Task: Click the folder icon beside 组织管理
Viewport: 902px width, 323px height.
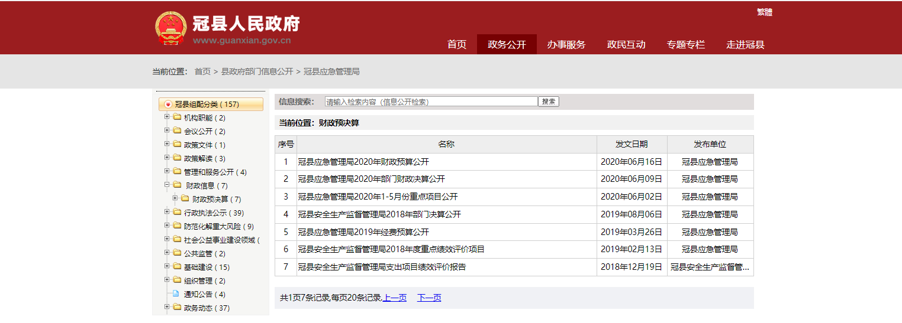Action: pos(177,280)
